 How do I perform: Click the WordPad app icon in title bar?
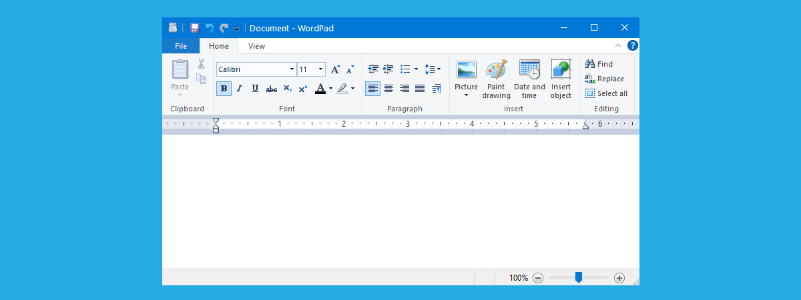tap(173, 28)
